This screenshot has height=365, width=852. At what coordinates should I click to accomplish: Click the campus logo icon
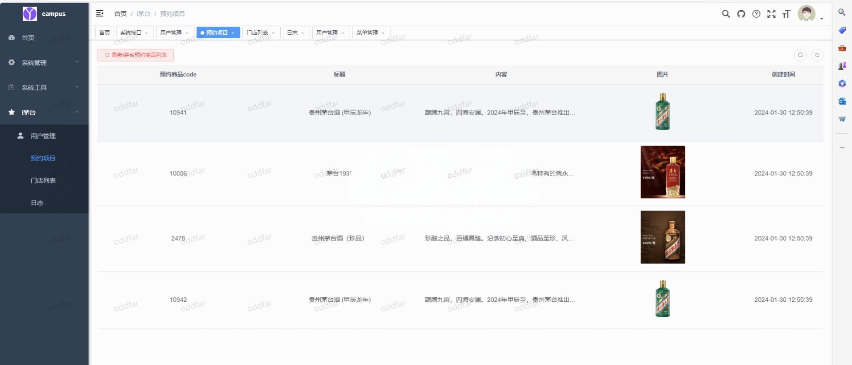(x=30, y=14)
